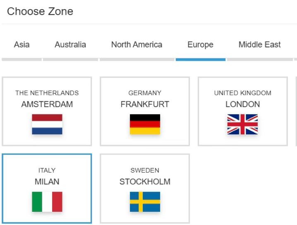The image size is (297, 225).
Task: Click the Union Jack flag icon
Action: click(x=242, y=124)
